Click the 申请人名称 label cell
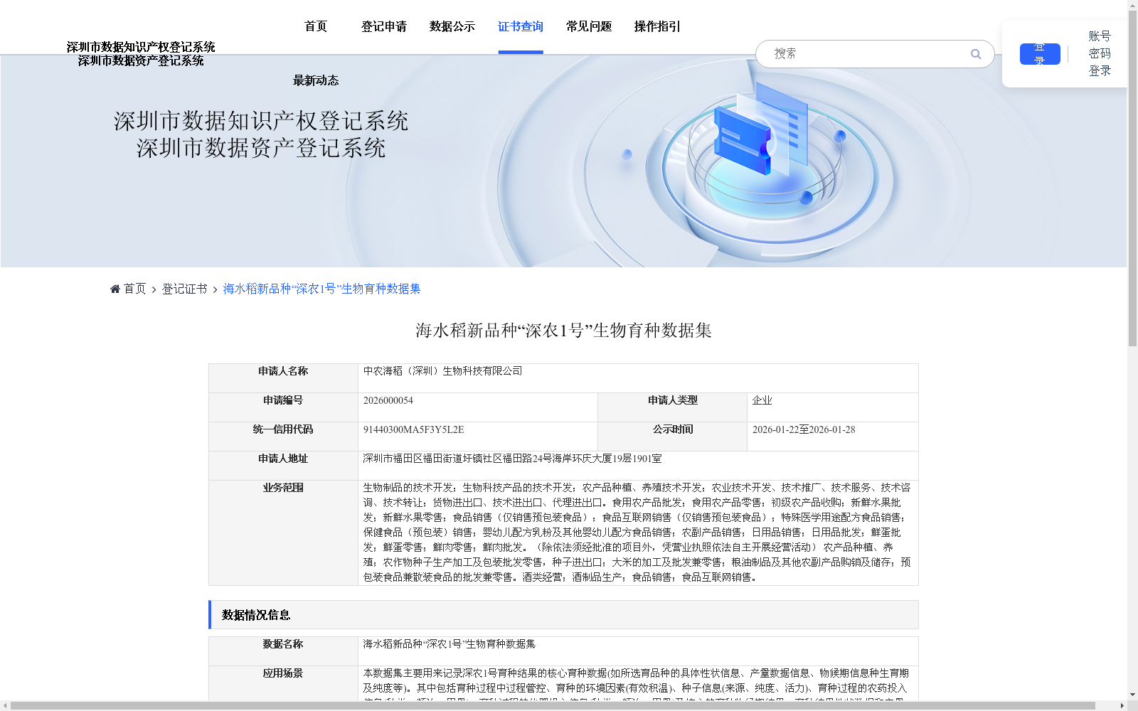 pos(283,378)
